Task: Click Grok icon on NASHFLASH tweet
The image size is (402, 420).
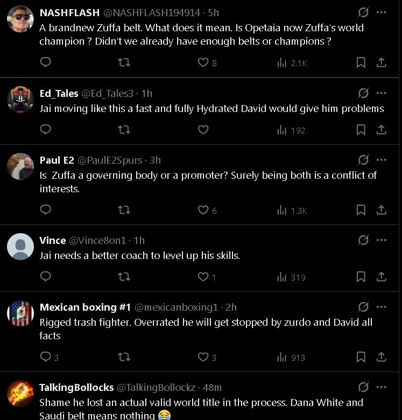Action: [363, 12]
